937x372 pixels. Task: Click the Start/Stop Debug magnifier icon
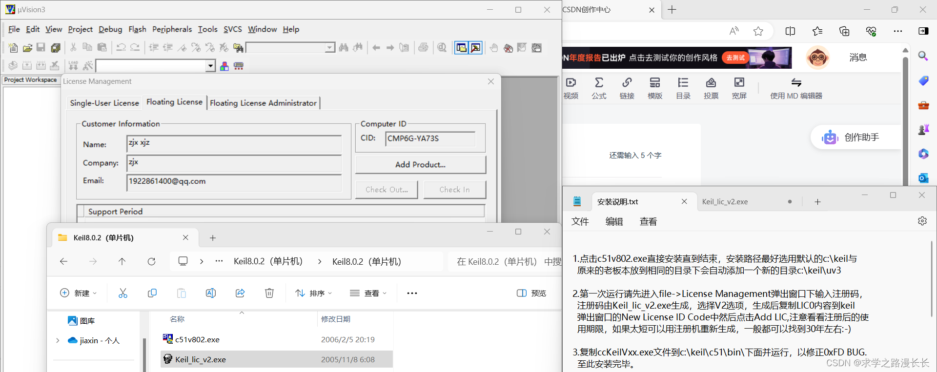pos(442,47)
